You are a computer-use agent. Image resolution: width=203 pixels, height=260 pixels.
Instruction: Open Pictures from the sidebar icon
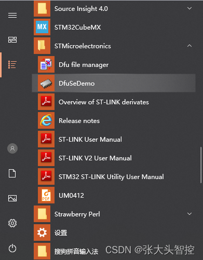(12, 198)
